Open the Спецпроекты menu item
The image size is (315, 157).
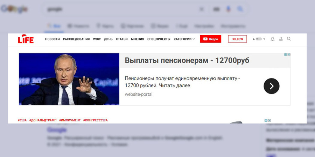(159, 39)
